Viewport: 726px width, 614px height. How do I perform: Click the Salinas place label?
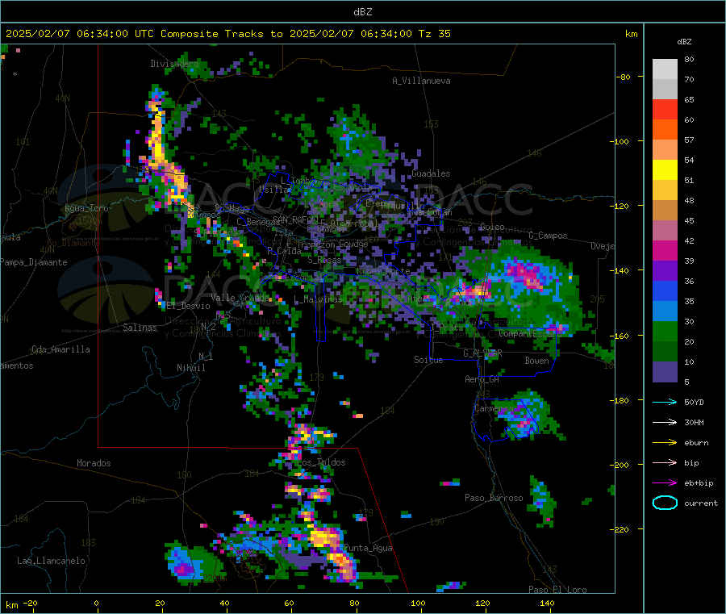[140, 328]
